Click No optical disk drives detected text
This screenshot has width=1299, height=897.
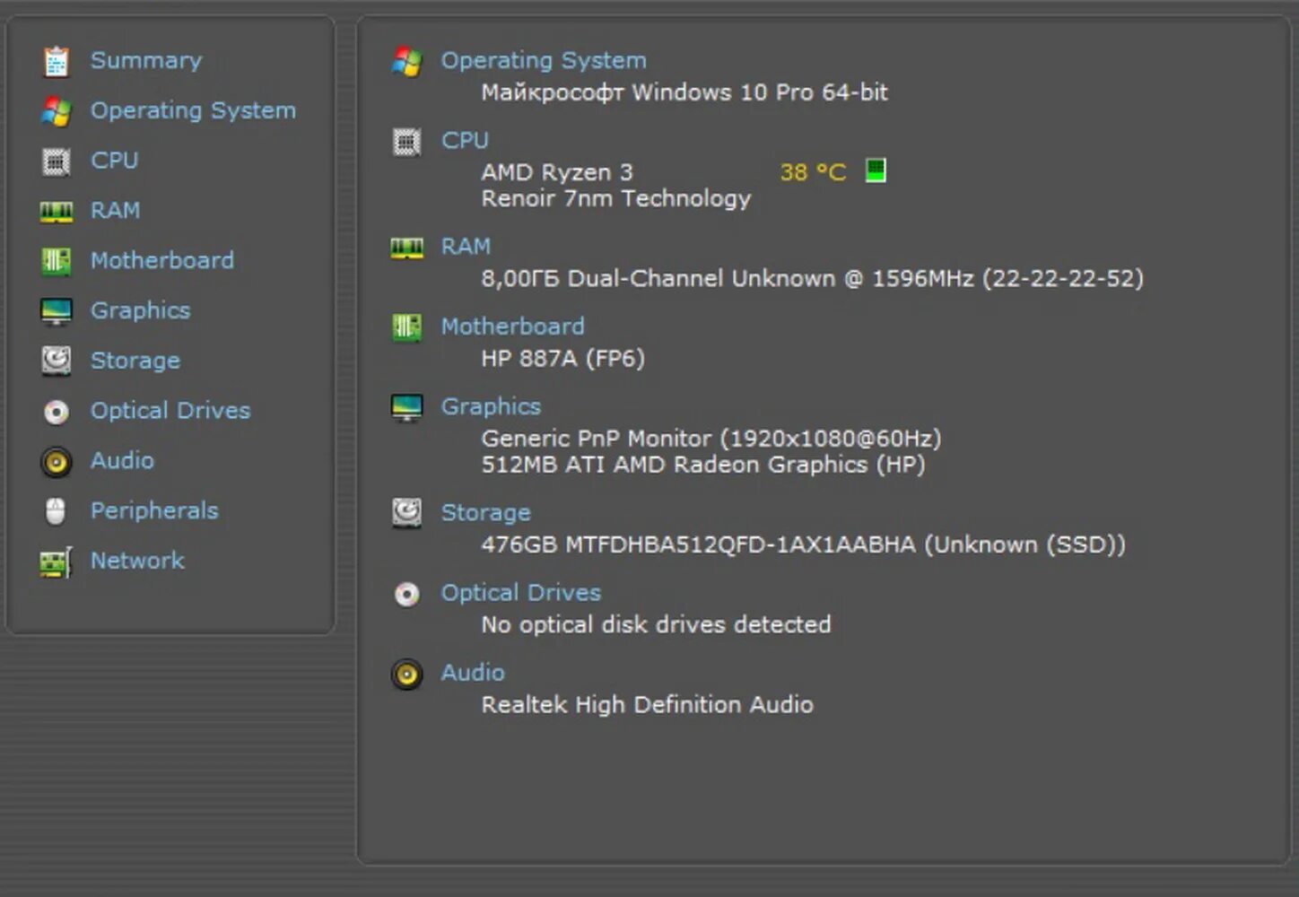coord(657,624)
